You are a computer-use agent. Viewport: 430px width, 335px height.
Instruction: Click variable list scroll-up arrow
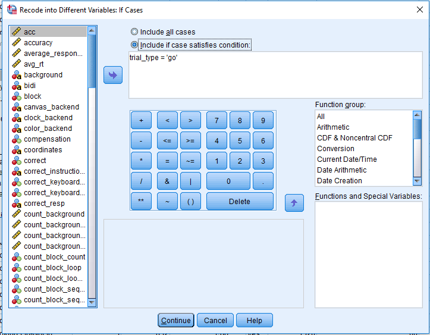pyautogui.click(x=92, y=30)
